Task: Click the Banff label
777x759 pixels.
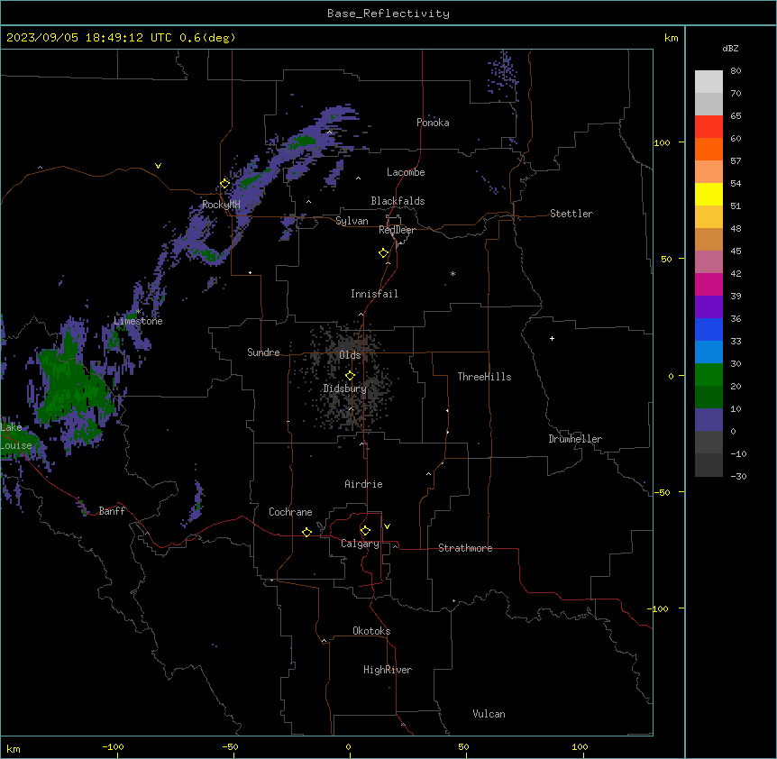Action: (x=112, y=511)
